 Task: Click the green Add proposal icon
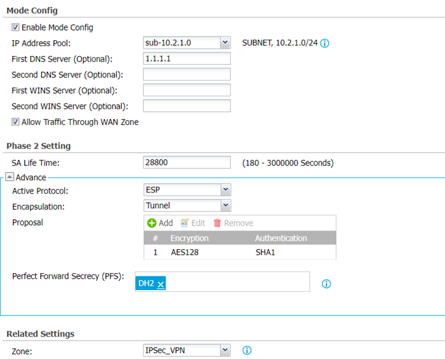pyautogui.click(x=151, y=223)
